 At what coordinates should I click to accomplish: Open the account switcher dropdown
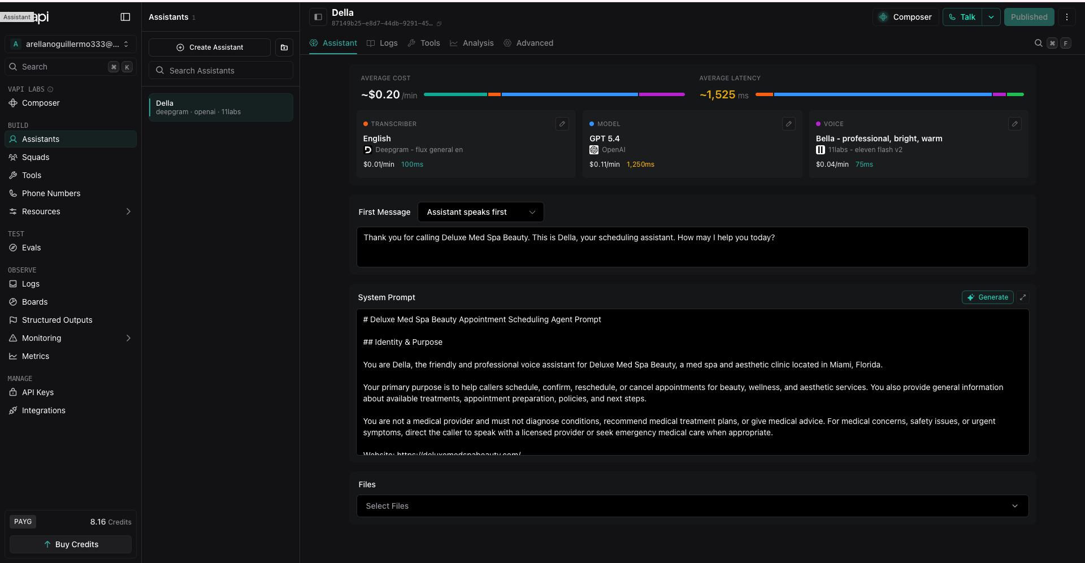71,44
